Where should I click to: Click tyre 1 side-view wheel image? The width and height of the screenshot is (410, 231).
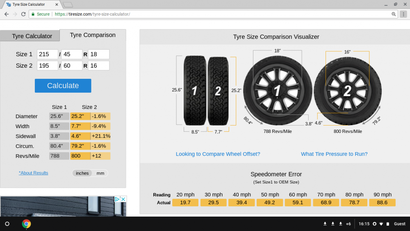278,91
